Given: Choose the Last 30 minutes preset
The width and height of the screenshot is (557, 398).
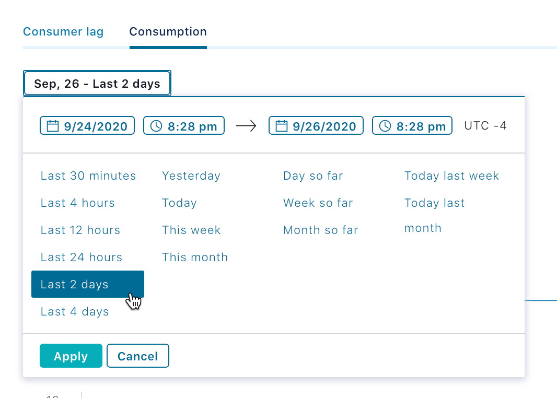Looking at the screenshot, I should (88, 175).
